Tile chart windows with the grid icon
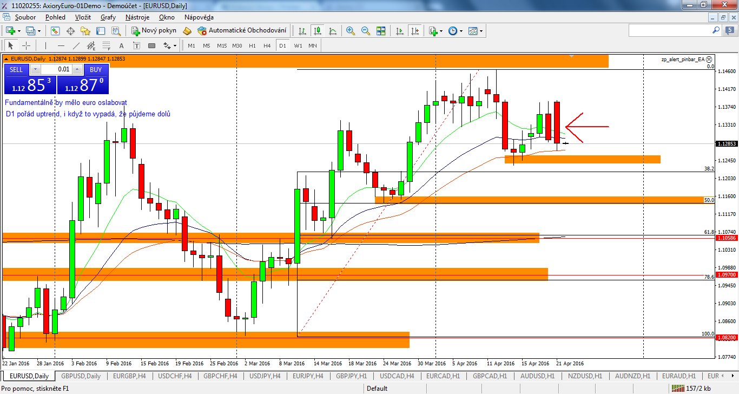Viewport: 739px width, 394px height. click(381, 31)
